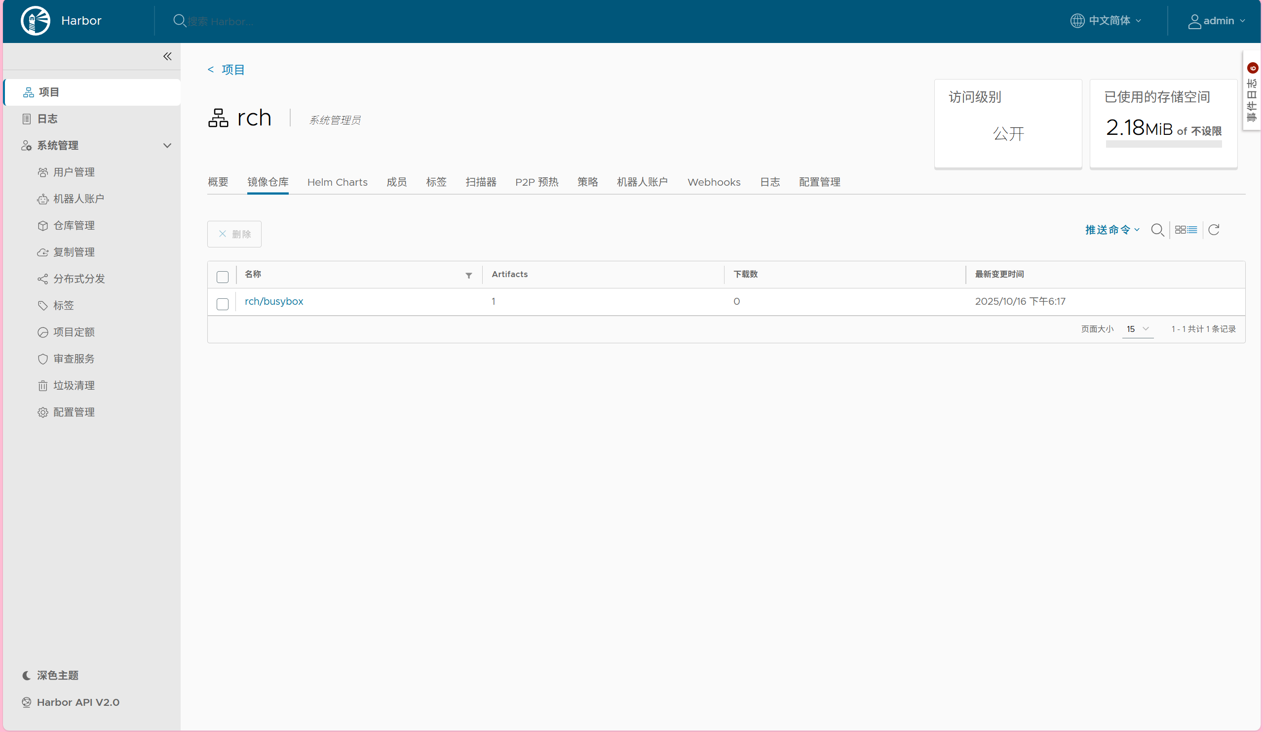Refresh the repository list
1263x732 pixels.
pos(1213,230)
